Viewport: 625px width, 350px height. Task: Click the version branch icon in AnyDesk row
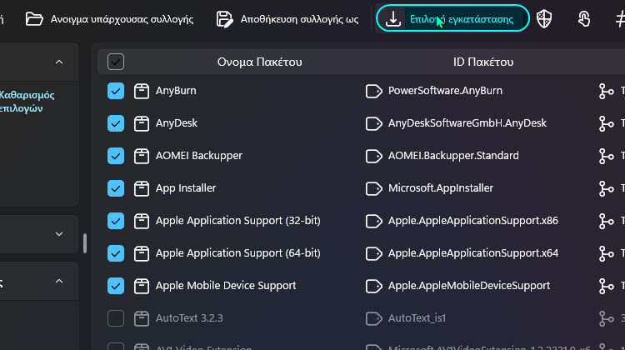[x=607, y=123]
